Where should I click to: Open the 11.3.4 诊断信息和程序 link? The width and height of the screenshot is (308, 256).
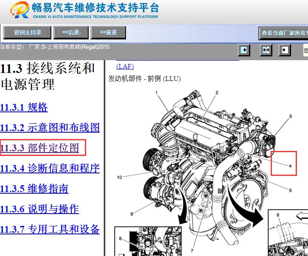pyautogui.click(x=50, y=168)
